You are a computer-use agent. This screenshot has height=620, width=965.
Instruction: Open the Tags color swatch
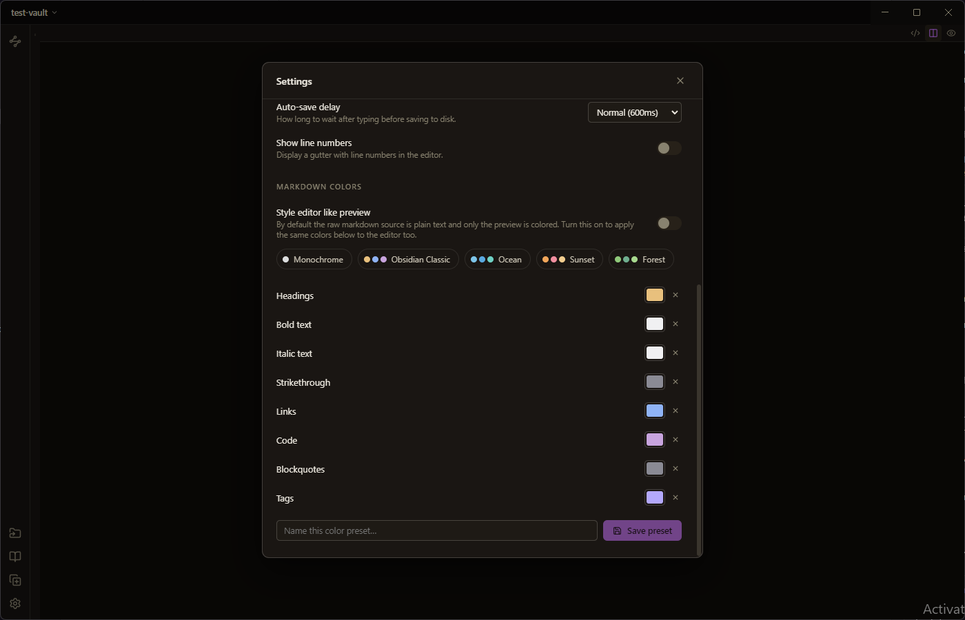pyautogui.click(x=655, y=497)
